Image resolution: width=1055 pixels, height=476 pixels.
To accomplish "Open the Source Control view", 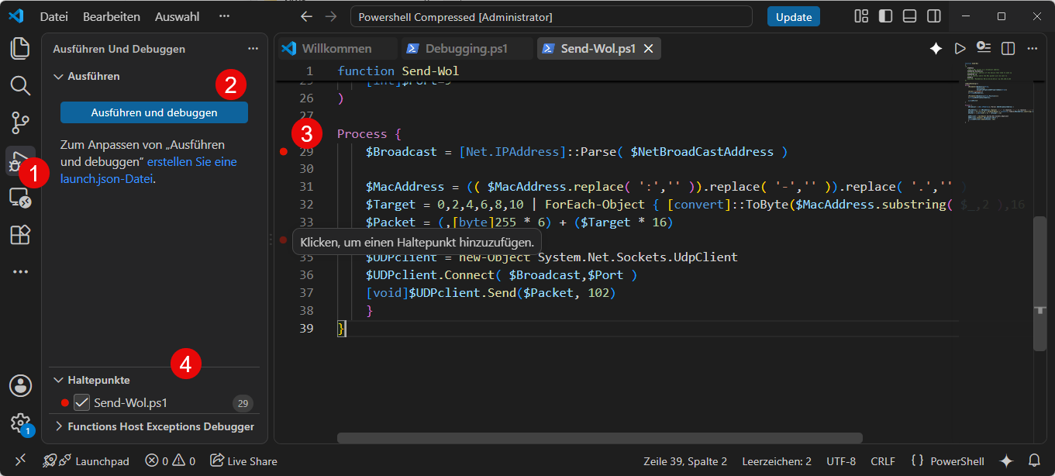I will pyautogui.click(x=20, y=122).
